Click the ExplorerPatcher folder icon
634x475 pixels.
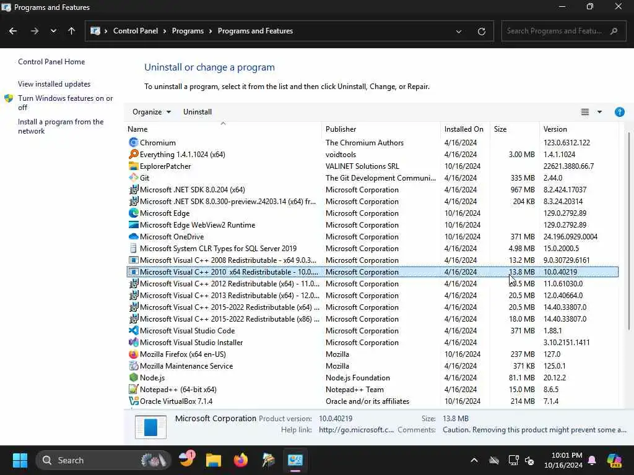coord(134,166)
